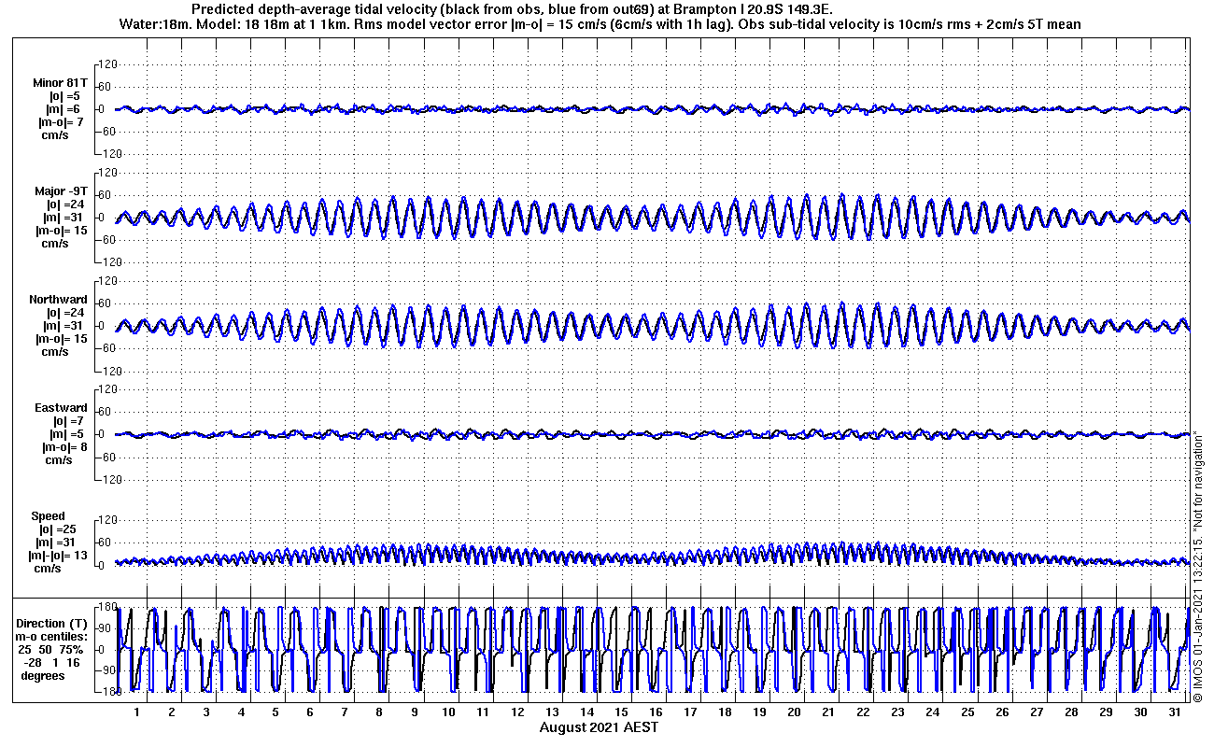This screenshot has height=747, width=1214.
Task: Click day 9 on the date axis
Action: point(414,712)
